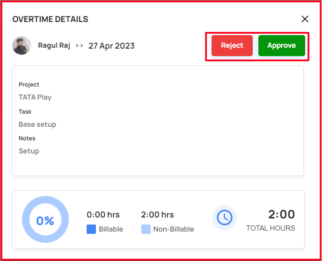Click the Non-Billable legend label
This screenshot has width=322, height=261.
(174, 229)
